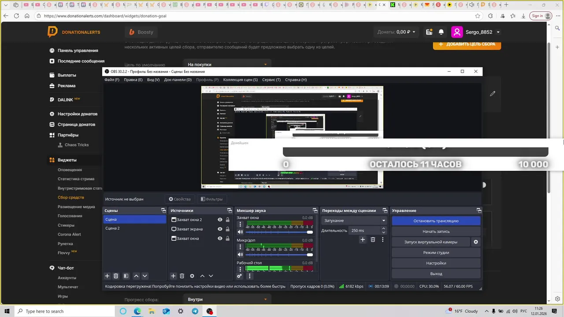
Task: Open Microsoft Edge from the taskbar
Action: 137,311
